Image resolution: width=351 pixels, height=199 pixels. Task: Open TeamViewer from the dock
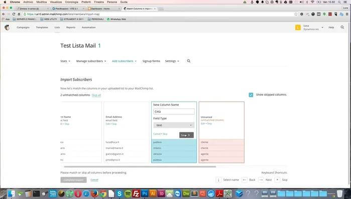click(x=178, y=193)
